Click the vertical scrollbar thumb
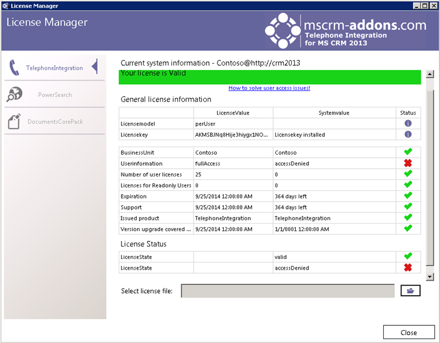Viewport: 440px width, 343px height. coord(430,177)
